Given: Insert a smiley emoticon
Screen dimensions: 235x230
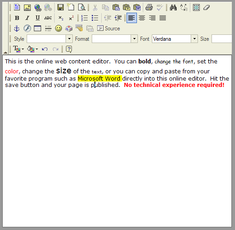Looking at the screenshot, I should [58, 29].
